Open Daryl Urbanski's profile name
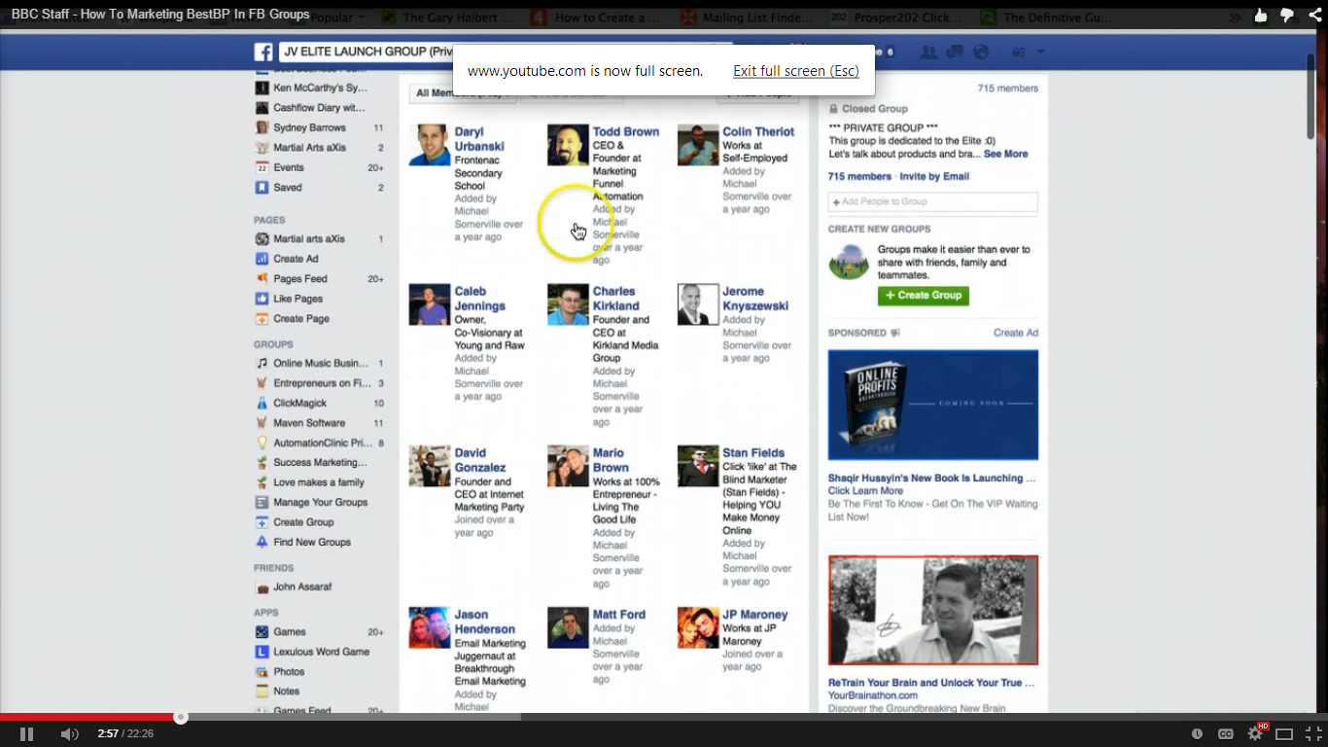 pos(479,139)
